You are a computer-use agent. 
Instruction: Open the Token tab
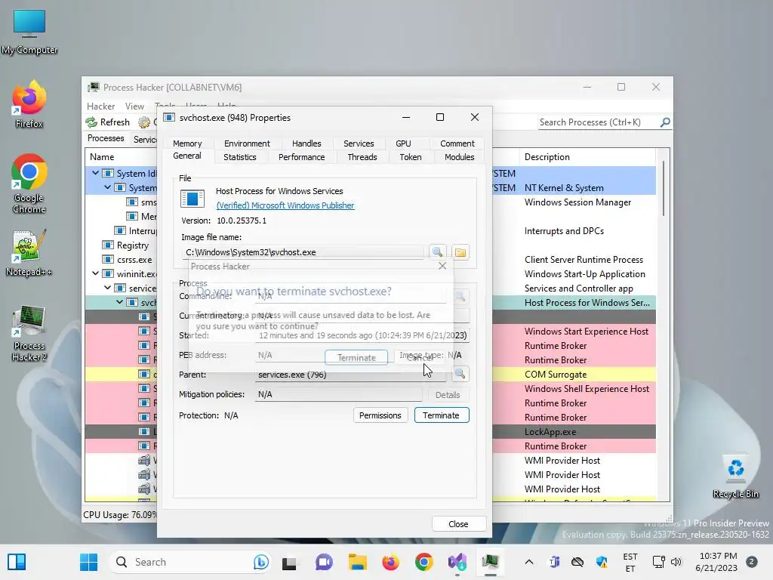click(x=410, y=157)
